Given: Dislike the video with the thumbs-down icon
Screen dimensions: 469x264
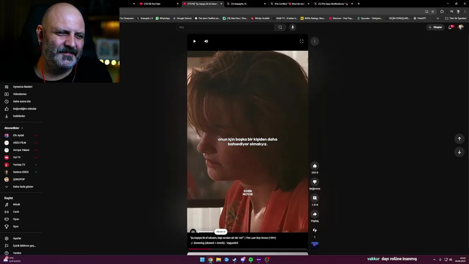Looking at the screenshot, I should (x=315, y=182).
